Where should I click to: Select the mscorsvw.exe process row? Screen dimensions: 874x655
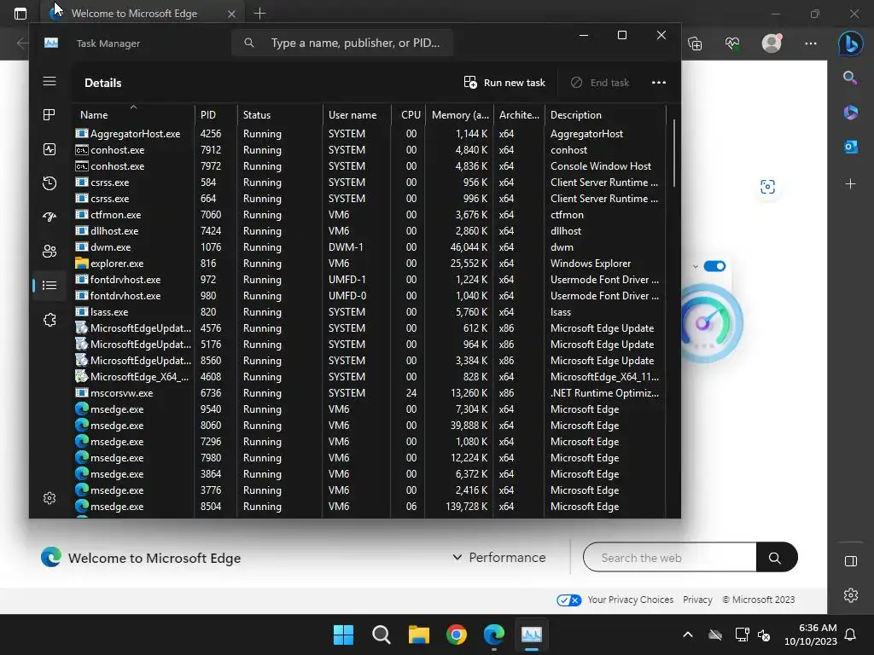point(369,392)
